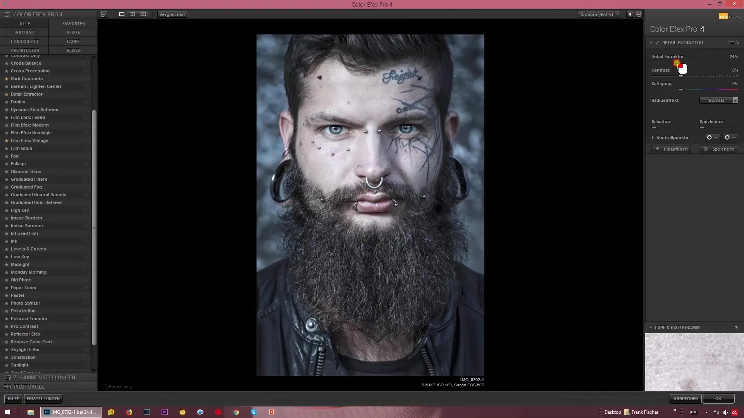Image resolution: width=744 pixels, height=418 pixels.
Task: Expand taskbar toolbar overflow chevron
Action: [x=675, y=410]
